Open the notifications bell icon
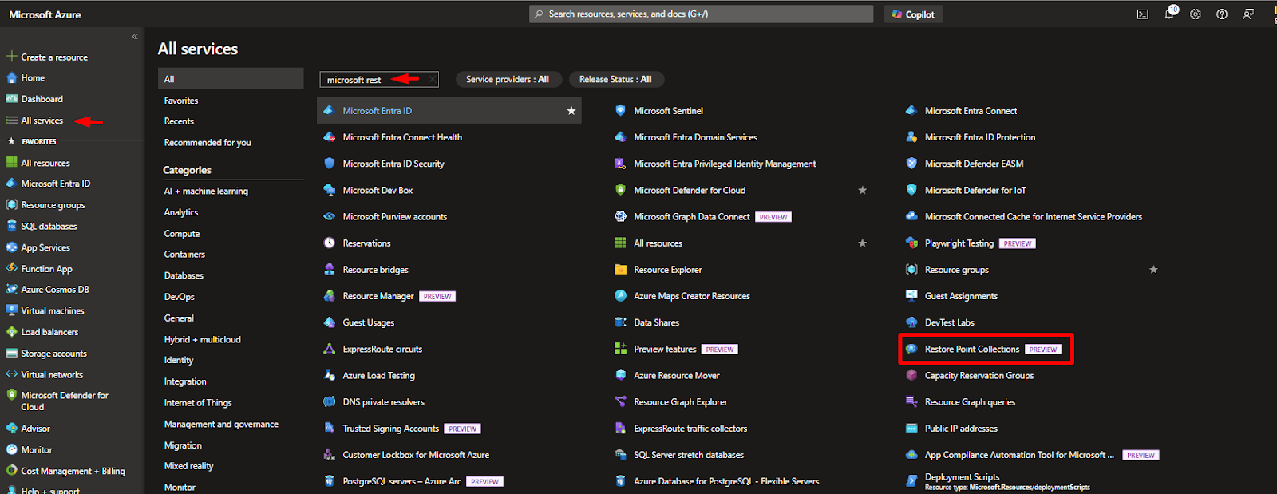Viewport: 1277px width, 494px height. [1169, 14]
